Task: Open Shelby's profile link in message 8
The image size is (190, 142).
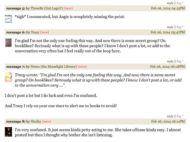Action: coord(36,121)
